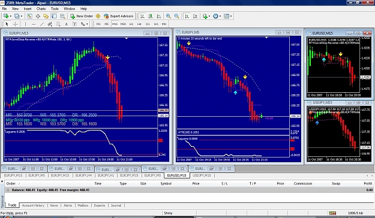
Task: Open the Profiles toolbar icon
Action: [x=17, y=16]
